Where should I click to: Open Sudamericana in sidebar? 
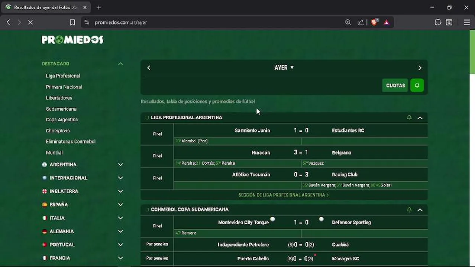click(61, 109)
